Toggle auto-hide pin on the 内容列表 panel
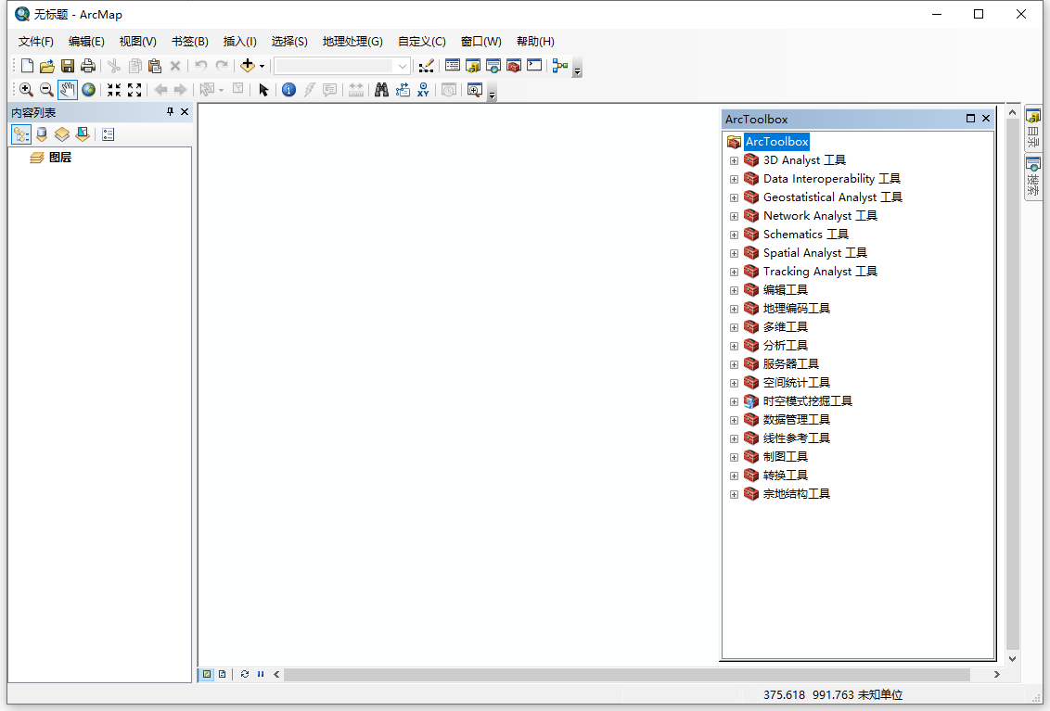 [170, 112]
